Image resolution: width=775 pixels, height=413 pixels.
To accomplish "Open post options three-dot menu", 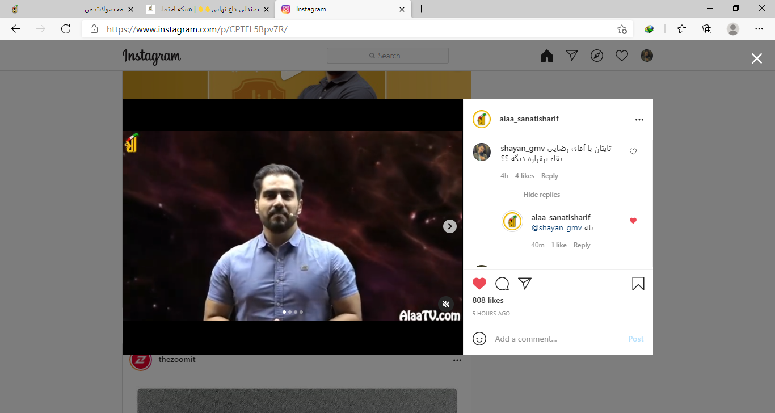I will [x=639, y=120].
